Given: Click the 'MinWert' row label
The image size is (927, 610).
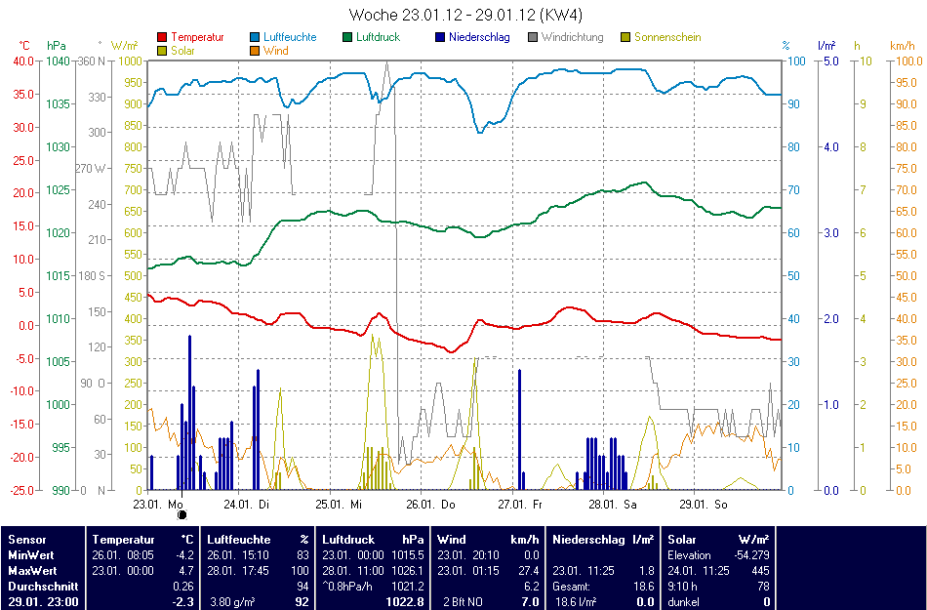Looking at the screenshot, I should 31,555.
